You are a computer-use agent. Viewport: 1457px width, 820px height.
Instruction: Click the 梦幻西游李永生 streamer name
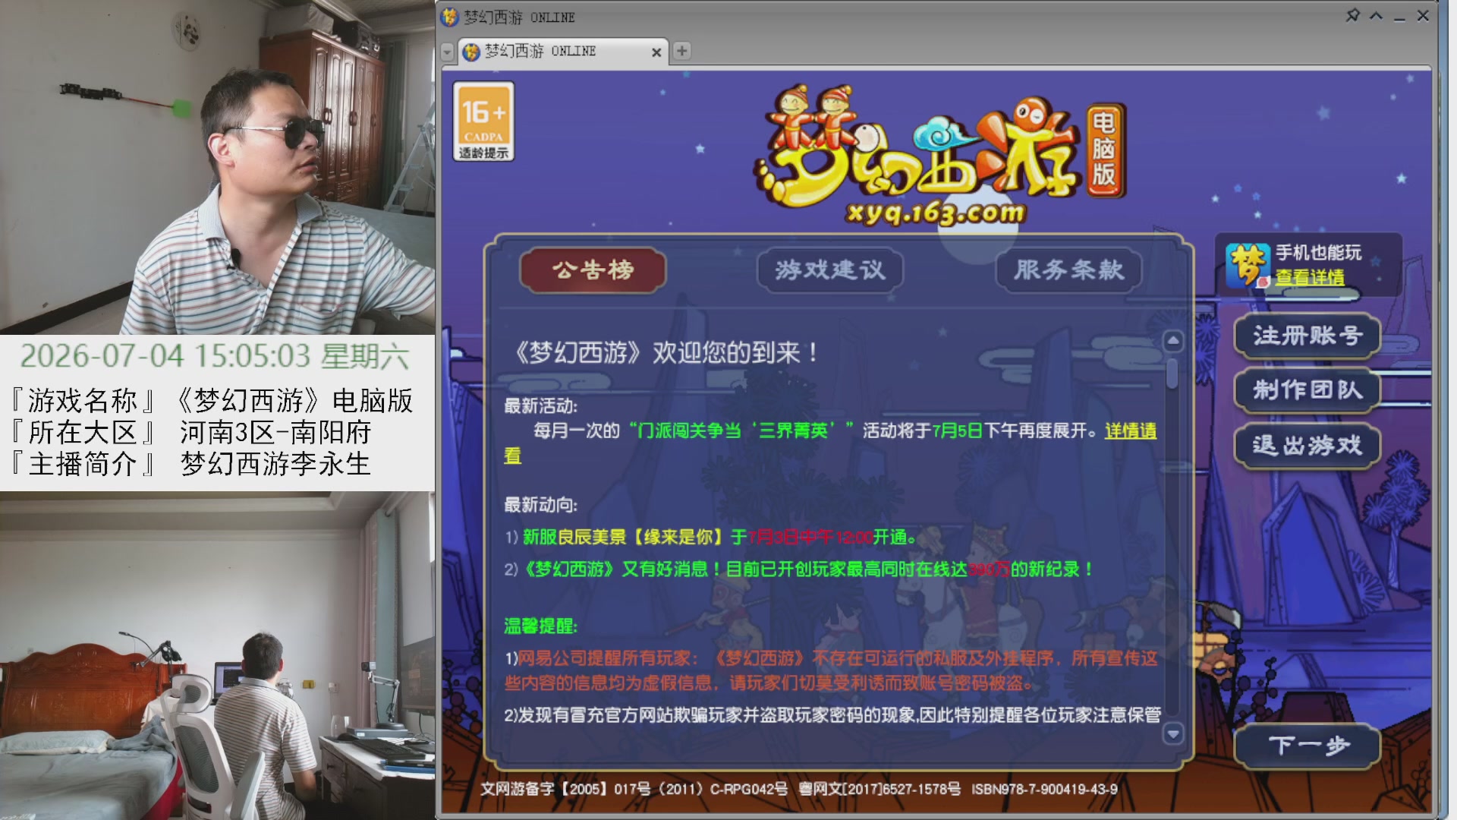pyautogui.click(x=275, y=464)
